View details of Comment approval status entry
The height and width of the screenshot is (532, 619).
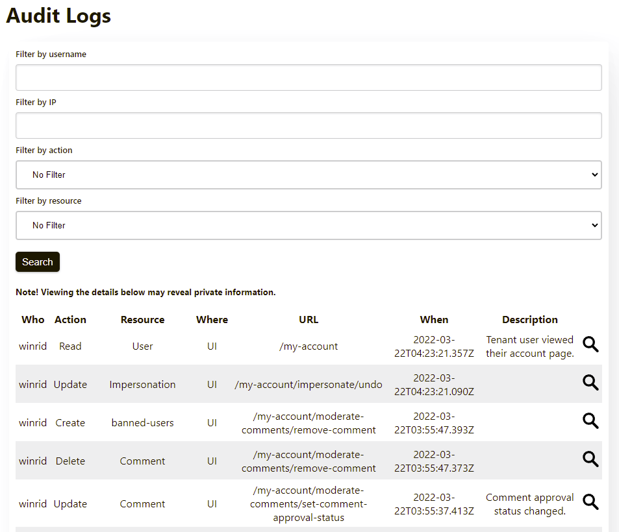point(590,503)
